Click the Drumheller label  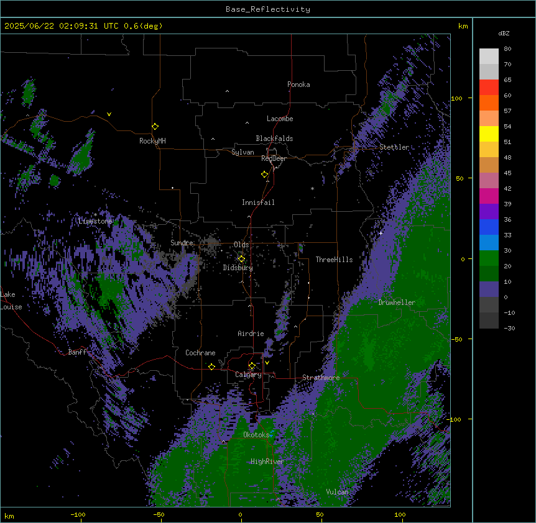coord(397,302)
